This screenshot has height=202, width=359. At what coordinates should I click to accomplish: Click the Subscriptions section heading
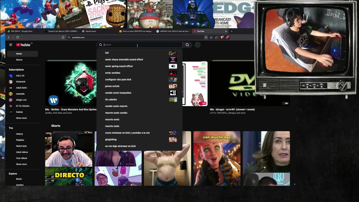click(16, 70)
